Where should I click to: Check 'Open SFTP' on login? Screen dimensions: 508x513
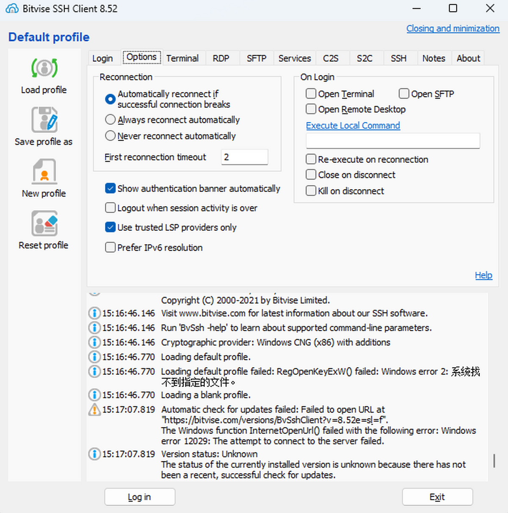tap(404, 94)
